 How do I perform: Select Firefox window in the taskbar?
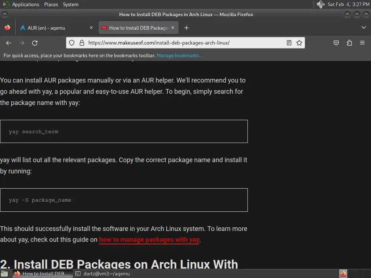[x=43, y=274]
